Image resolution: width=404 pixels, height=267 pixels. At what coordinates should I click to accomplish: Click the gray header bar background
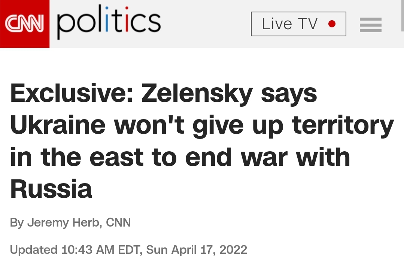(x=206, y=24)
